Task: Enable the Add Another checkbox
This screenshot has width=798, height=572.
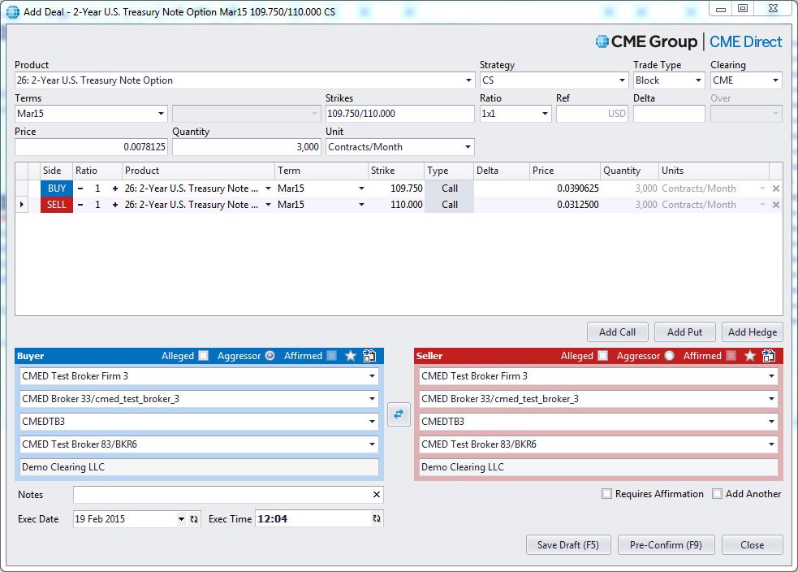Action: pyautogui.click(x=717, y=494)
